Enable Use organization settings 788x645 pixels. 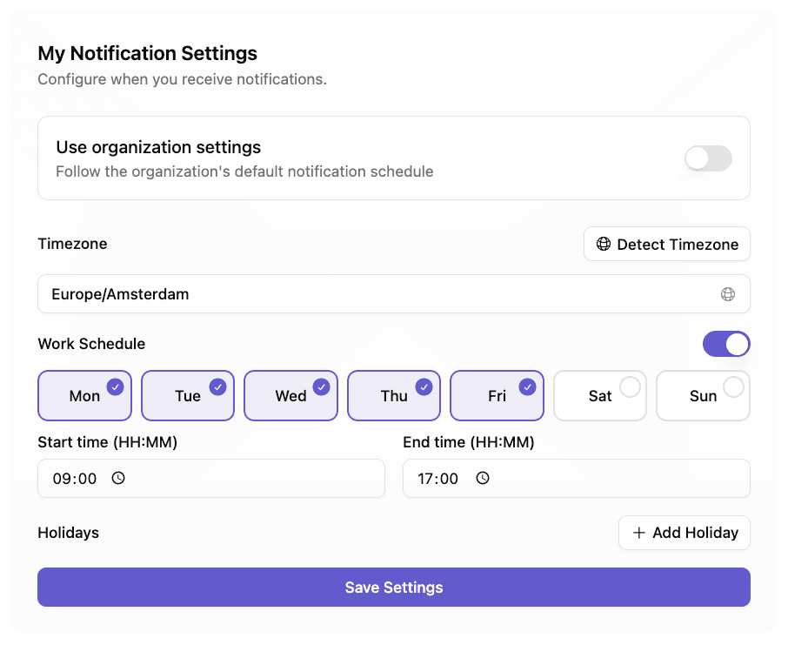(x=708, y=158)
